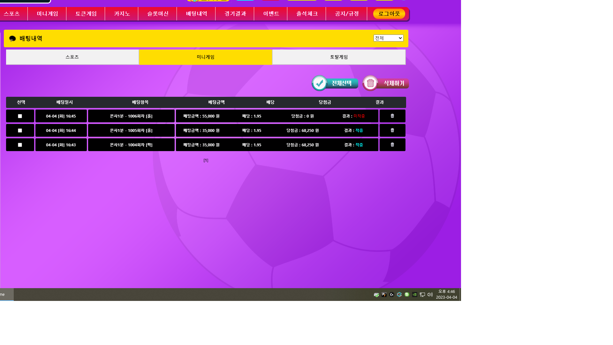Open the Logitech G tray icon
Viewport: 613px width, 345px height.
[392, 295]
